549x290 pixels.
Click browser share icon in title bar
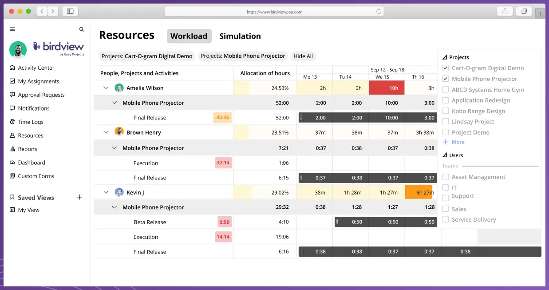point(505,12)
